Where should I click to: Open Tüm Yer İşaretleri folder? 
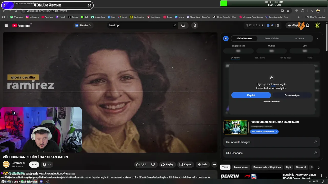(316, 17)
